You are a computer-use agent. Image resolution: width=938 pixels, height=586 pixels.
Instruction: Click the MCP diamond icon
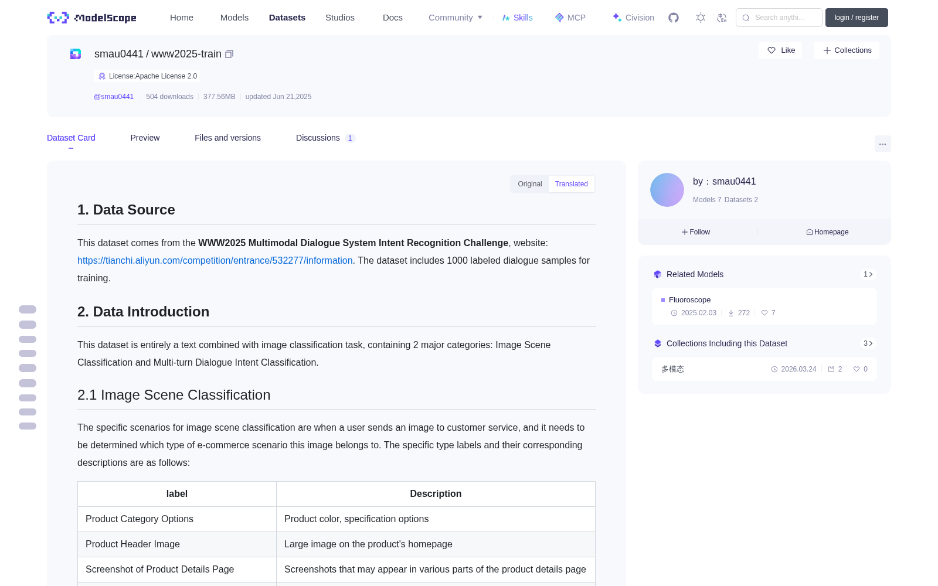(559, 18)
